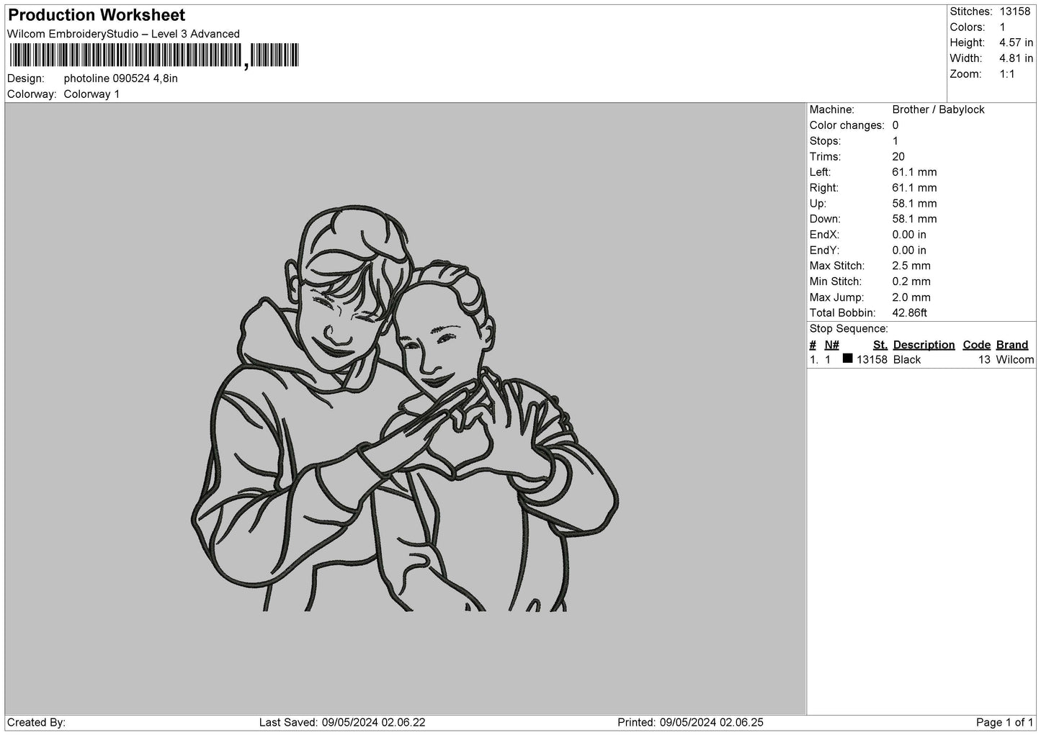This screenshot has width=1041, height=735.
Task: Click the "Colorway:" label
Action: click(32, 94)
